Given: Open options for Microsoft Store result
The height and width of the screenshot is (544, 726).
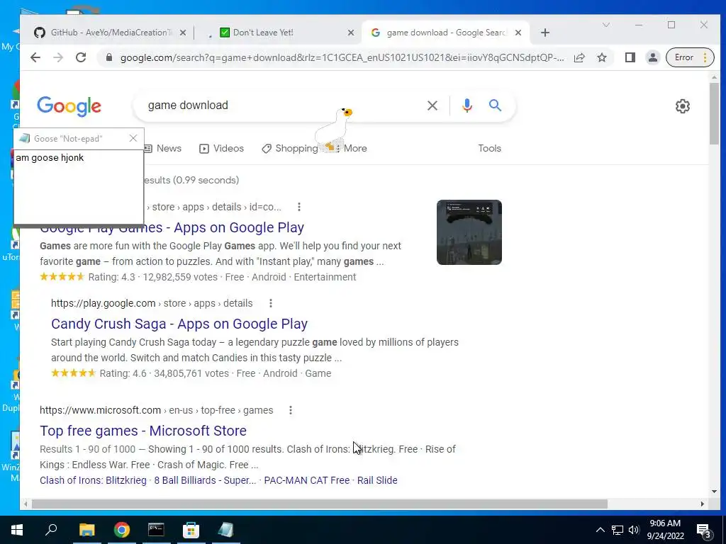Looking at the screenshot, I should [x=291, y=410].
